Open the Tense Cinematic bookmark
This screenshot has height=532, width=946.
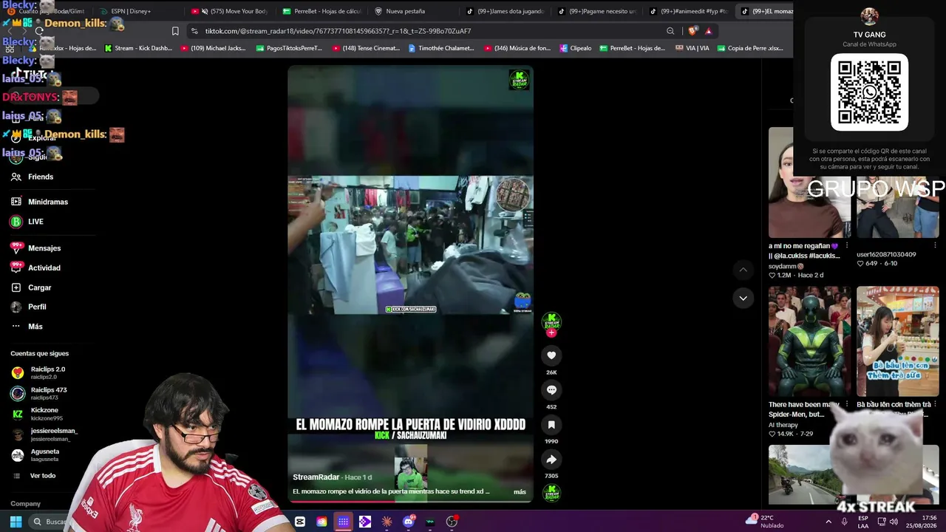366,49
